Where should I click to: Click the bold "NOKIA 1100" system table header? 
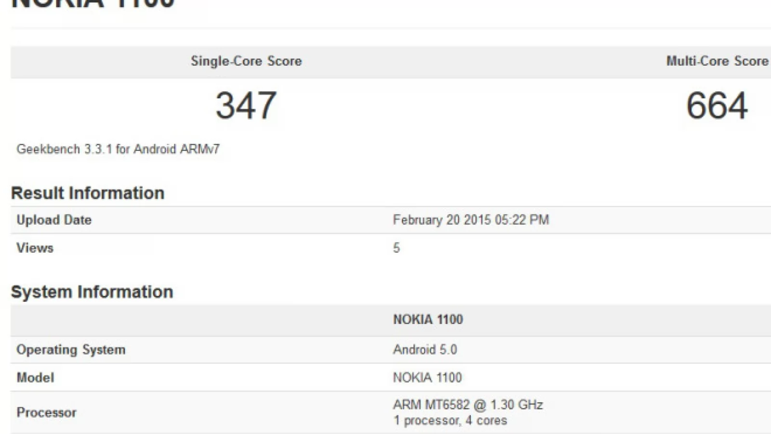428,319
